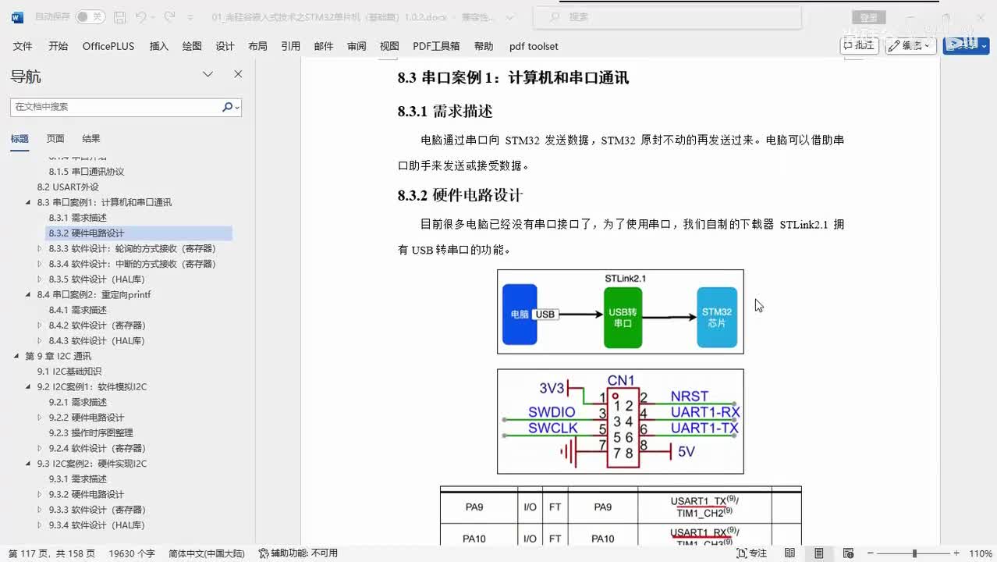Expand heading 8.3.3 软件设计 轮询的方式接收
The width and height of the screenshot is (997, 562).
(x=40, y=248)
